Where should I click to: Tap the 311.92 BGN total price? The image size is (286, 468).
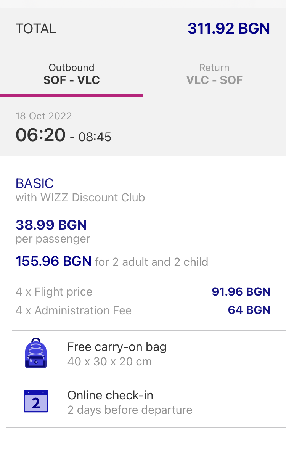tap(228, 29)
